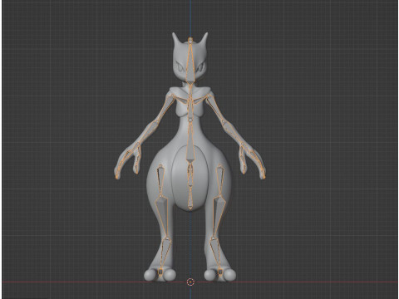The height and width of the screenshot is (299, 399).
Task: Select the thigh bone on the viewer's right
Action: point(219,180)
